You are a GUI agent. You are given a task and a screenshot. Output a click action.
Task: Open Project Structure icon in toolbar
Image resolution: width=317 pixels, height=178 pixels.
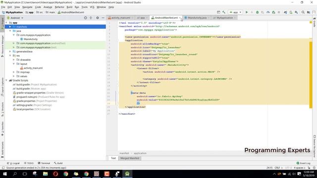tap(308, 12)
